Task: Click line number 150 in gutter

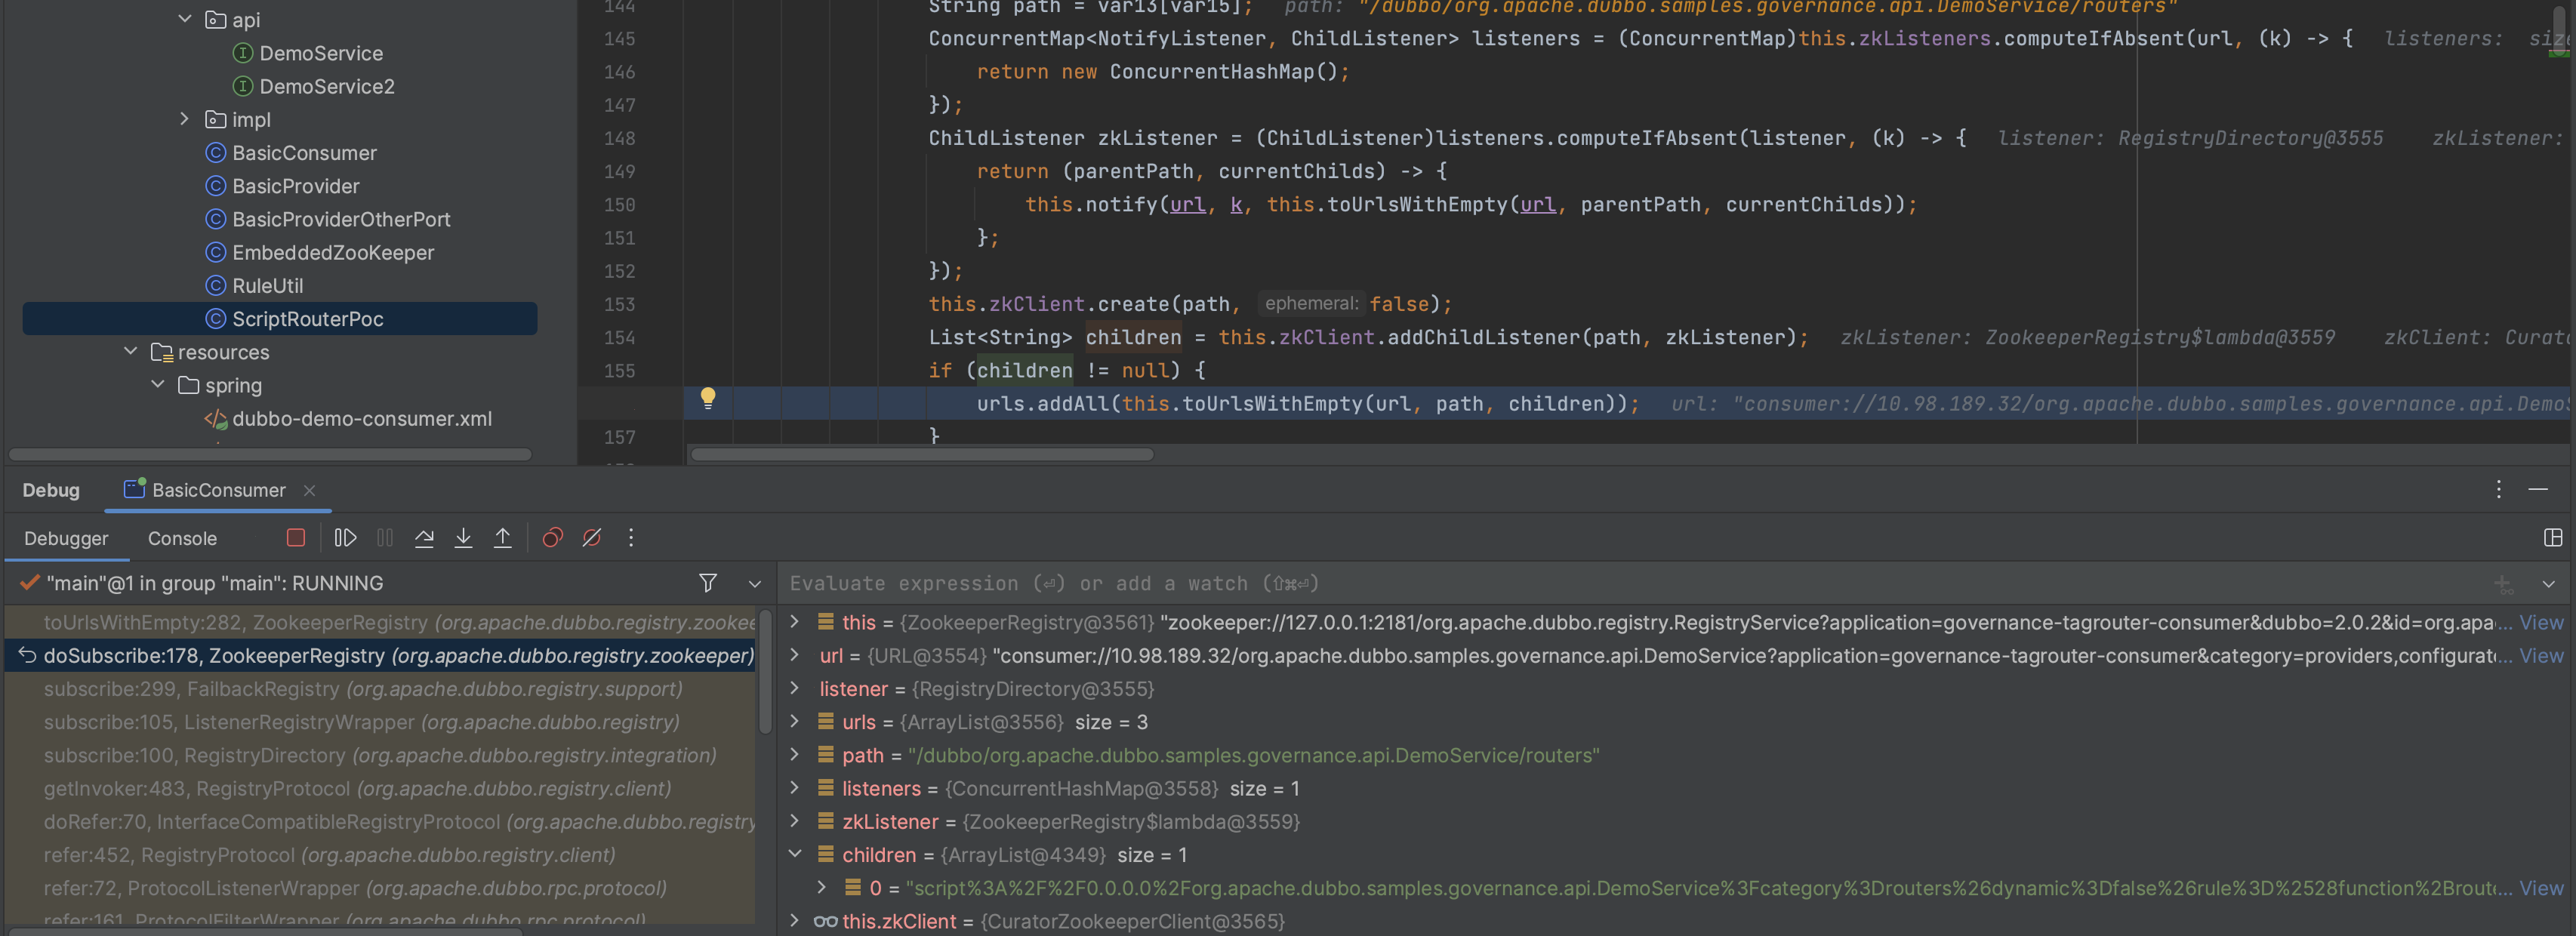Action: coord(619,204)
